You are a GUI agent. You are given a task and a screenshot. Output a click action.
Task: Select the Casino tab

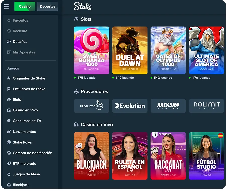click(x=25, y=6)
